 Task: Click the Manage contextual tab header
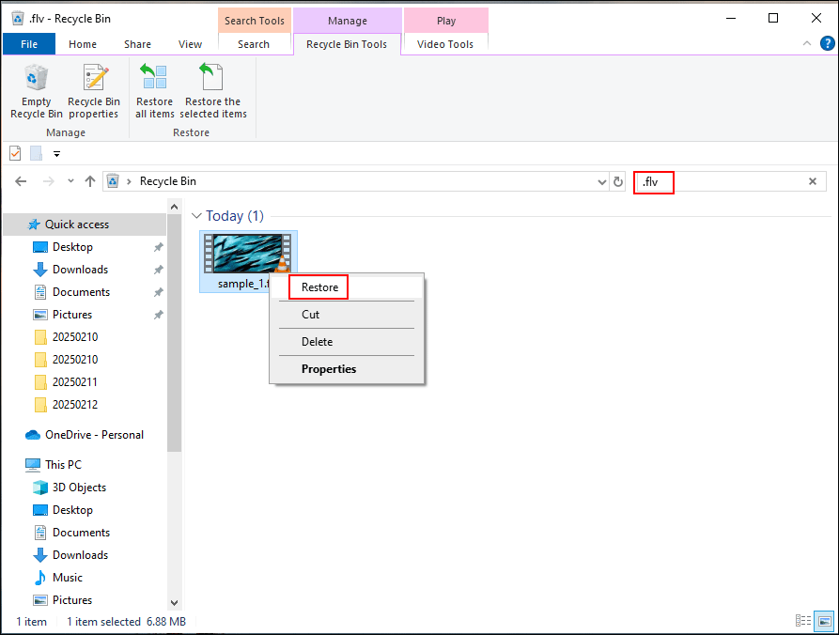(x=348, y=21)
